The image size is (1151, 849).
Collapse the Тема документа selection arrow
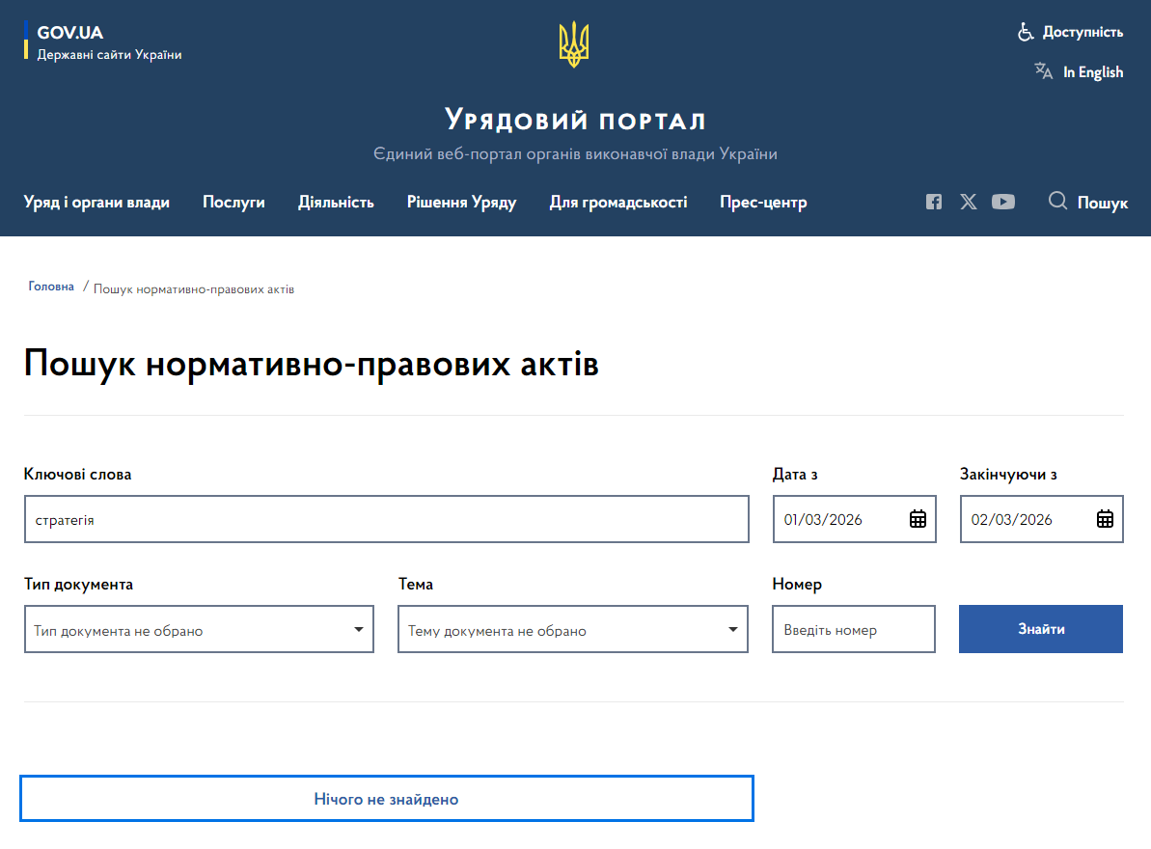731,629
